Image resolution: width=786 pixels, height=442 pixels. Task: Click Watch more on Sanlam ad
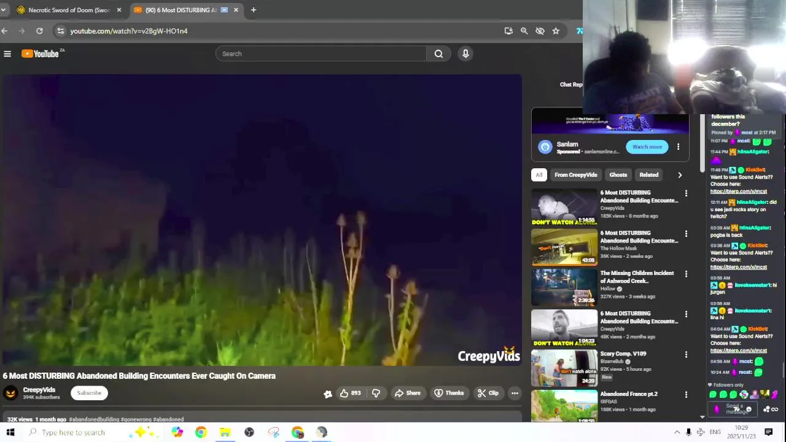pos(647,147)
